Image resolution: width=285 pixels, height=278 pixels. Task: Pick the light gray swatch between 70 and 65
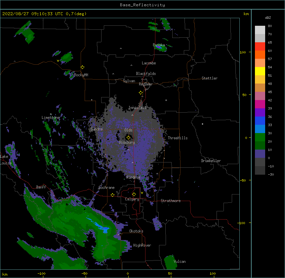pyautogui.click(x=260, y=38)
